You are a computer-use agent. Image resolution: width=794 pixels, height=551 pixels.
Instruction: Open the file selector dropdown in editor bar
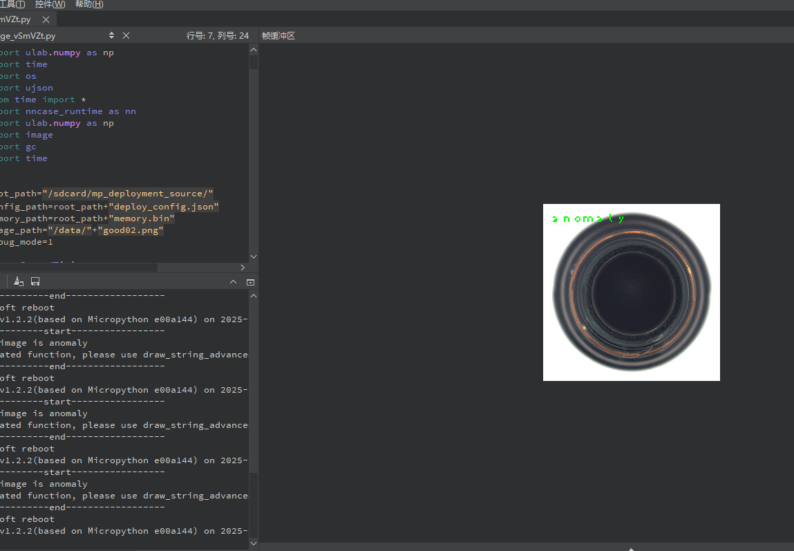112,35
